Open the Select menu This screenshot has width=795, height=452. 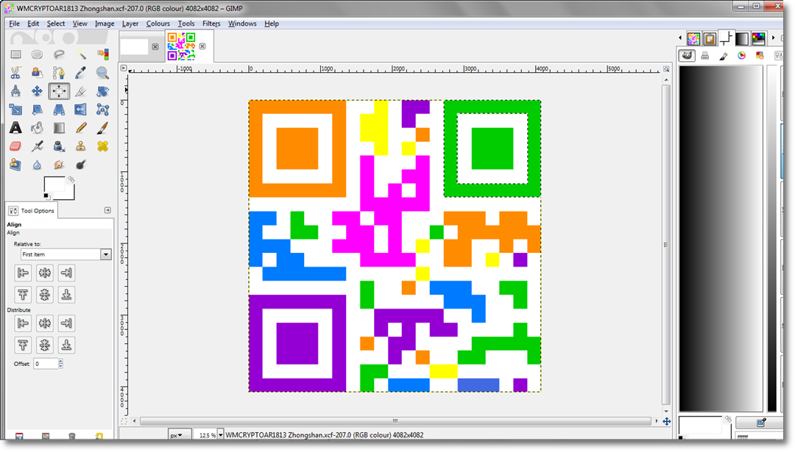(56, 24)
